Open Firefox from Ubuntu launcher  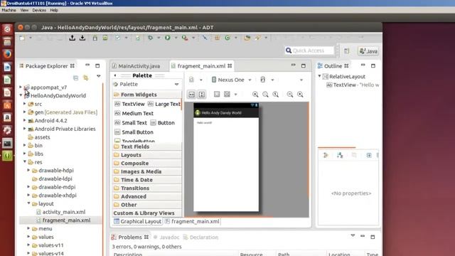[7, 54]
